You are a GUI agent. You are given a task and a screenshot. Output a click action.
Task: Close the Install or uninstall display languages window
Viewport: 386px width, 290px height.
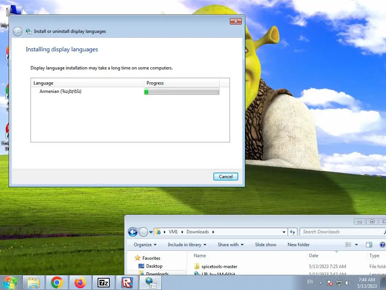(x=236, y=22)
